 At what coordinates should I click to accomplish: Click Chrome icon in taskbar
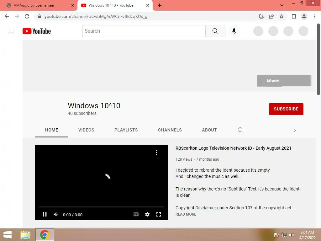click(45, 235)
